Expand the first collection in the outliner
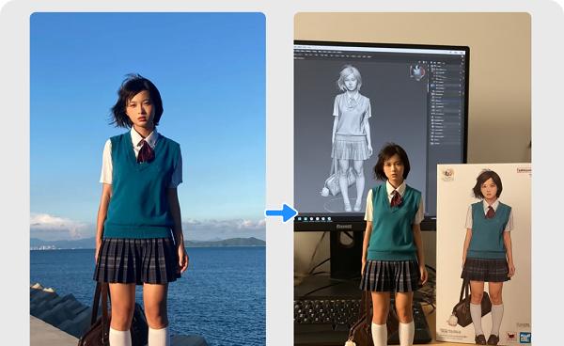 [428, 66]
